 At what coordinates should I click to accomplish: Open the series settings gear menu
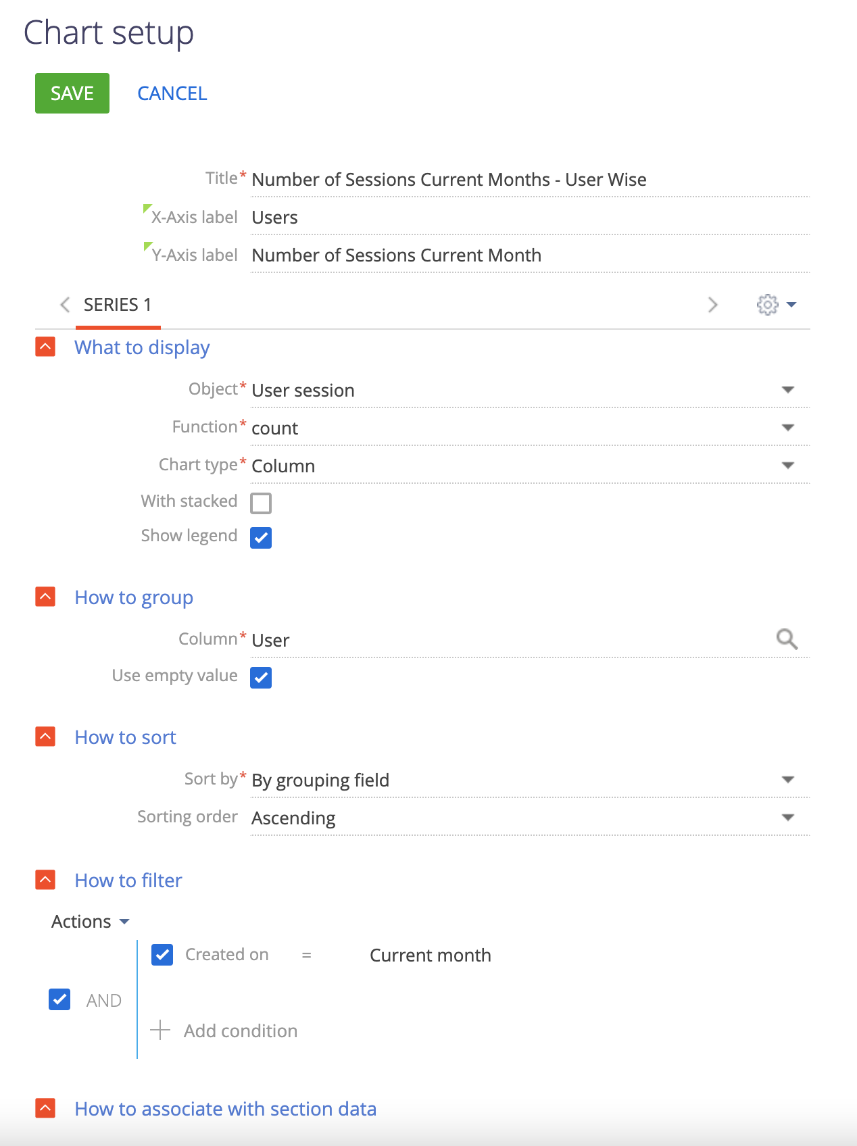[776, 305]
